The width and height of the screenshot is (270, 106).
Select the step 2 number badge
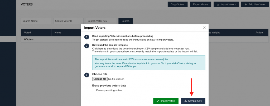86,46
